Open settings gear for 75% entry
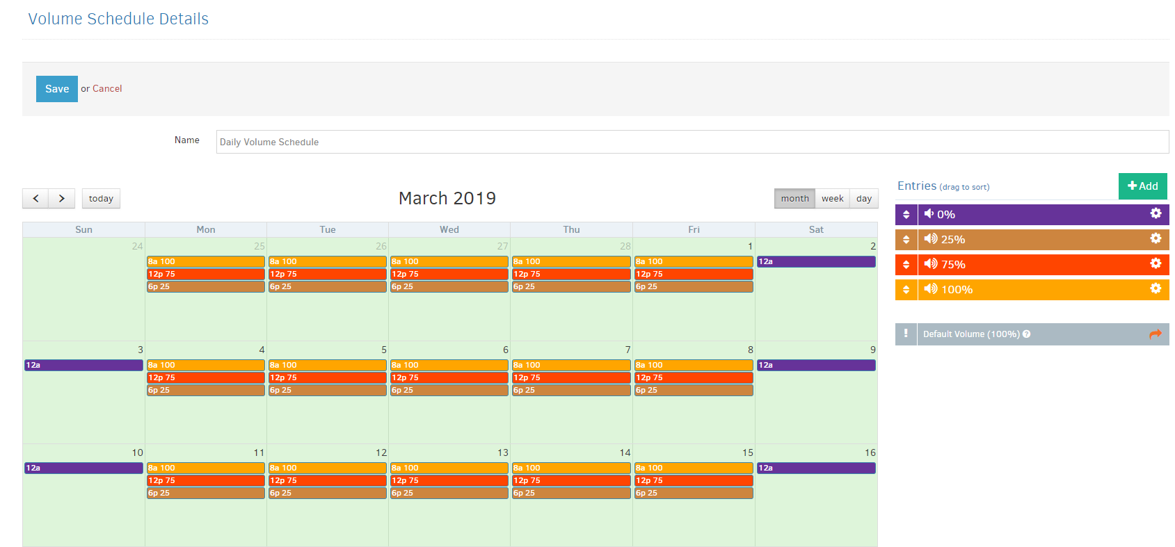The width and height of the screenshot is (1175, 547). coord(1156,263)
